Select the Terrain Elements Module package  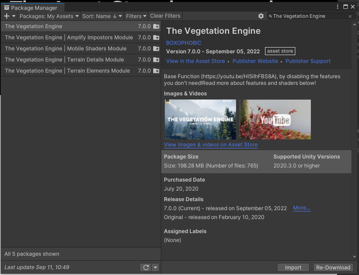pos(81,71)
